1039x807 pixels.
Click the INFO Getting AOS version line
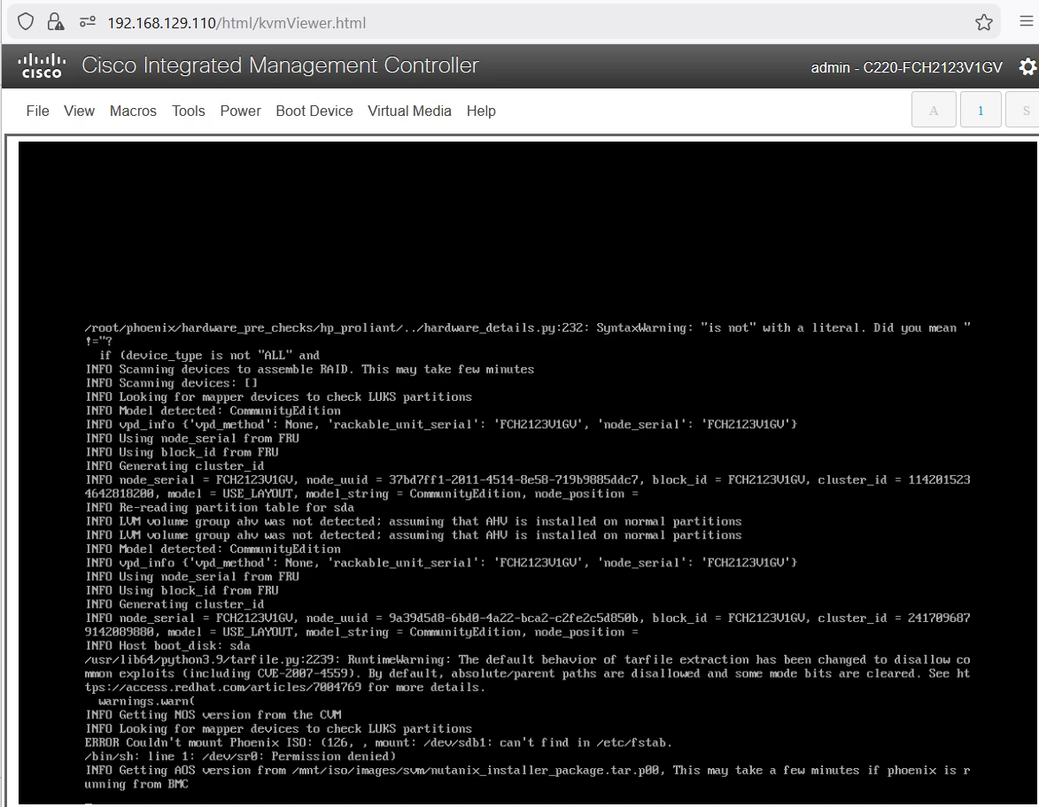coord(527,777)
